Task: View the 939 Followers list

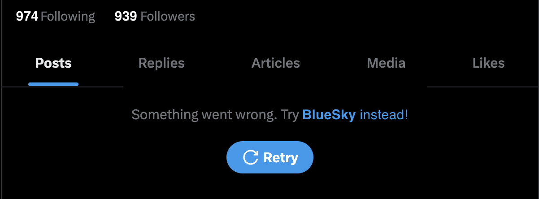Action: pos(155,17)
